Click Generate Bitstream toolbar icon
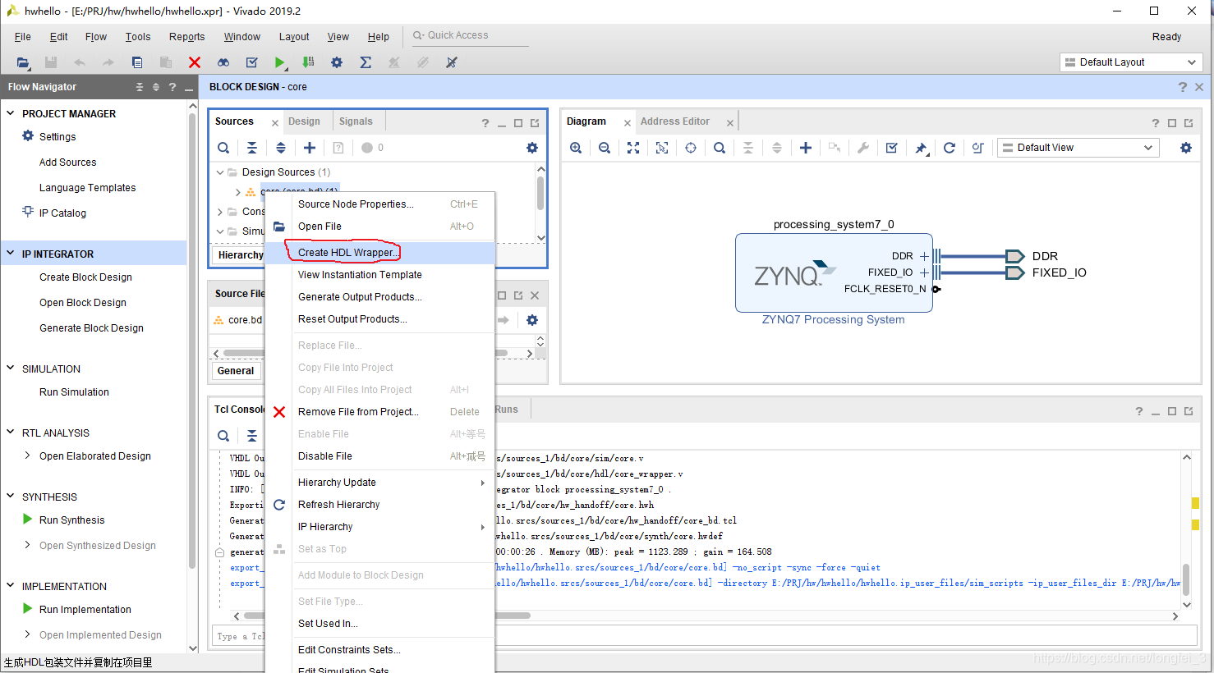Screen dimensions: 1214x673 (308, 62)
